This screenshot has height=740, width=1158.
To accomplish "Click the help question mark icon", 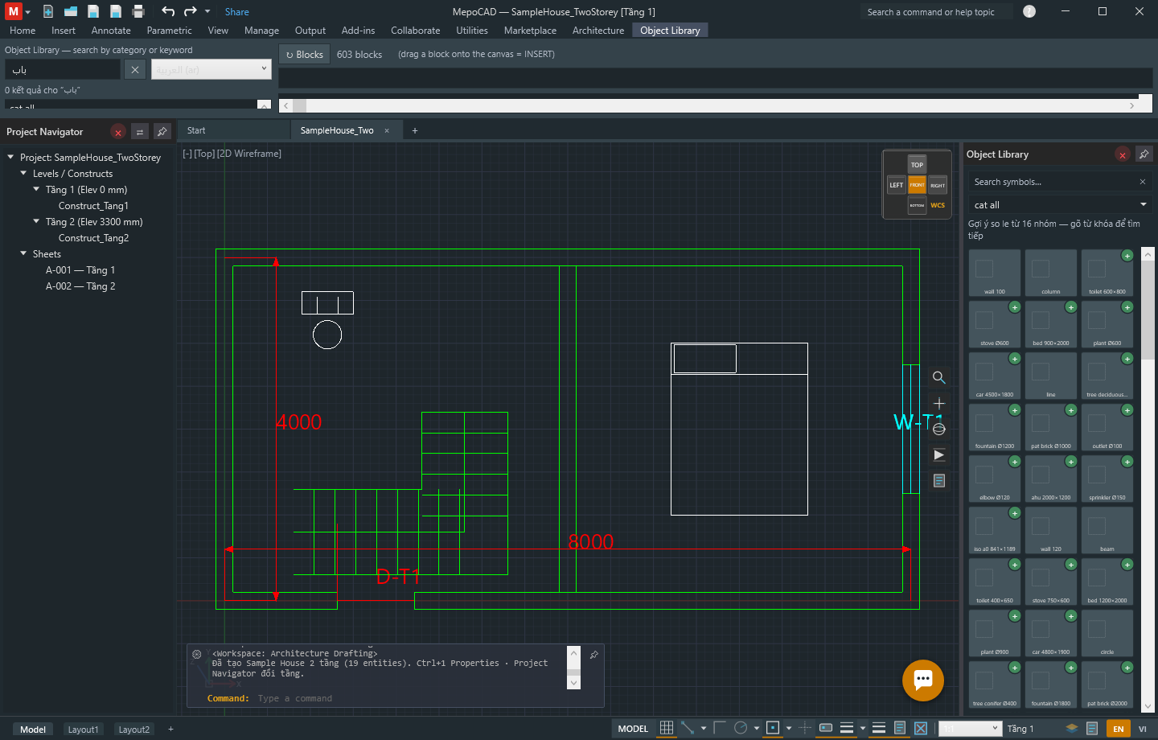I will point(1029,11).
